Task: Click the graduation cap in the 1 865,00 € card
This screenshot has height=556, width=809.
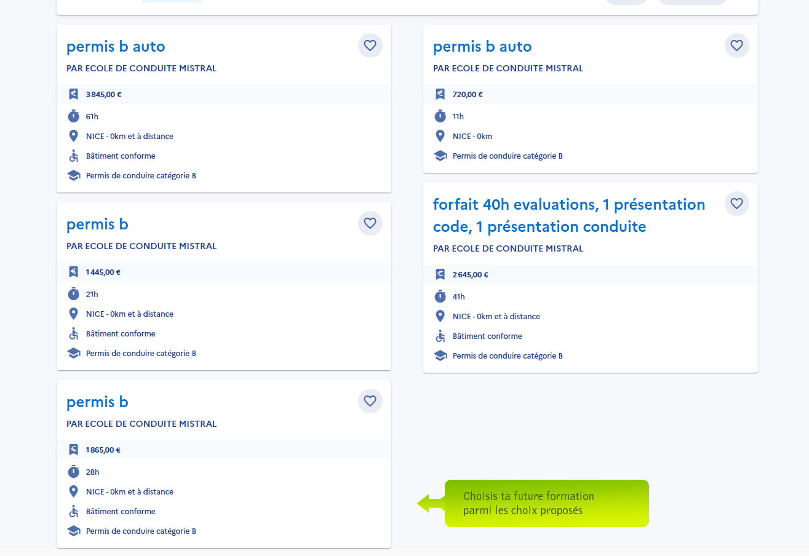Action: [74, 531]
